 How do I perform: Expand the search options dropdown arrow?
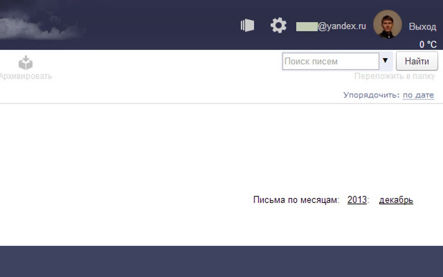click(x=386, y=61)
